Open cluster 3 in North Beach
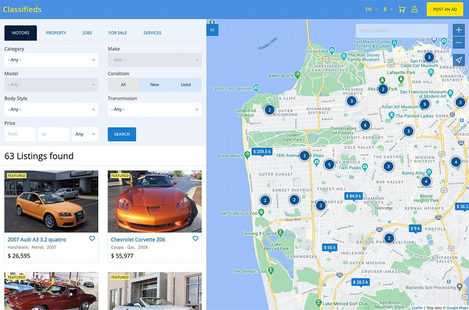Viewport: 469px width, 310px height. pyautogui.click(x=429, y=57)
